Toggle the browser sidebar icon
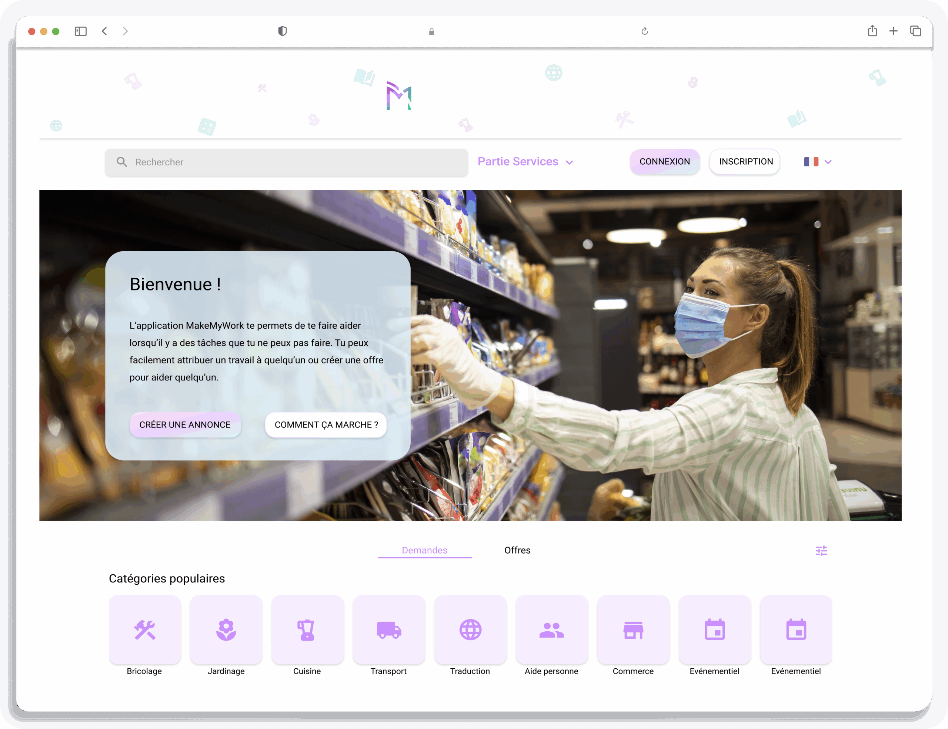This screenshot has height=729, width=948. (81, 31)
